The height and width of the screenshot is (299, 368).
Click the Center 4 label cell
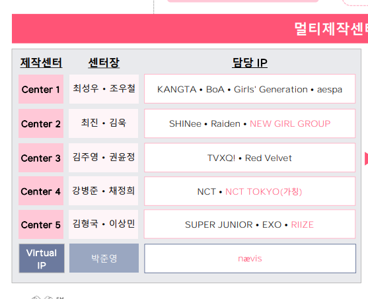point(41,191)
